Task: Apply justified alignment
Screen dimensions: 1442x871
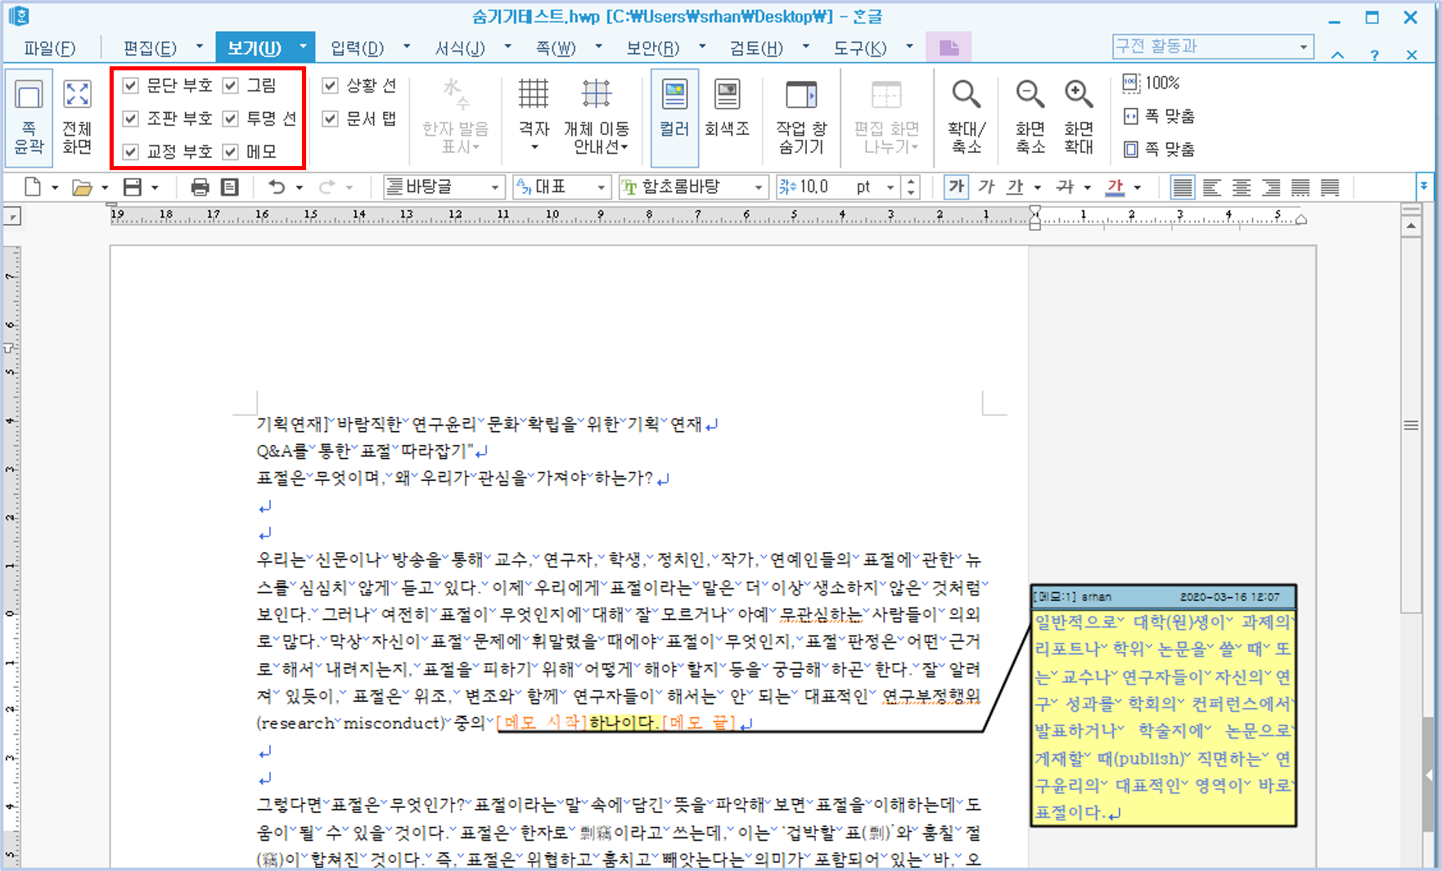Action: [x=1182, y=187]
